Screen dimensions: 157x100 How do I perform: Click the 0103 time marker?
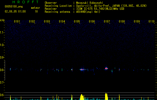click(47, 21)
